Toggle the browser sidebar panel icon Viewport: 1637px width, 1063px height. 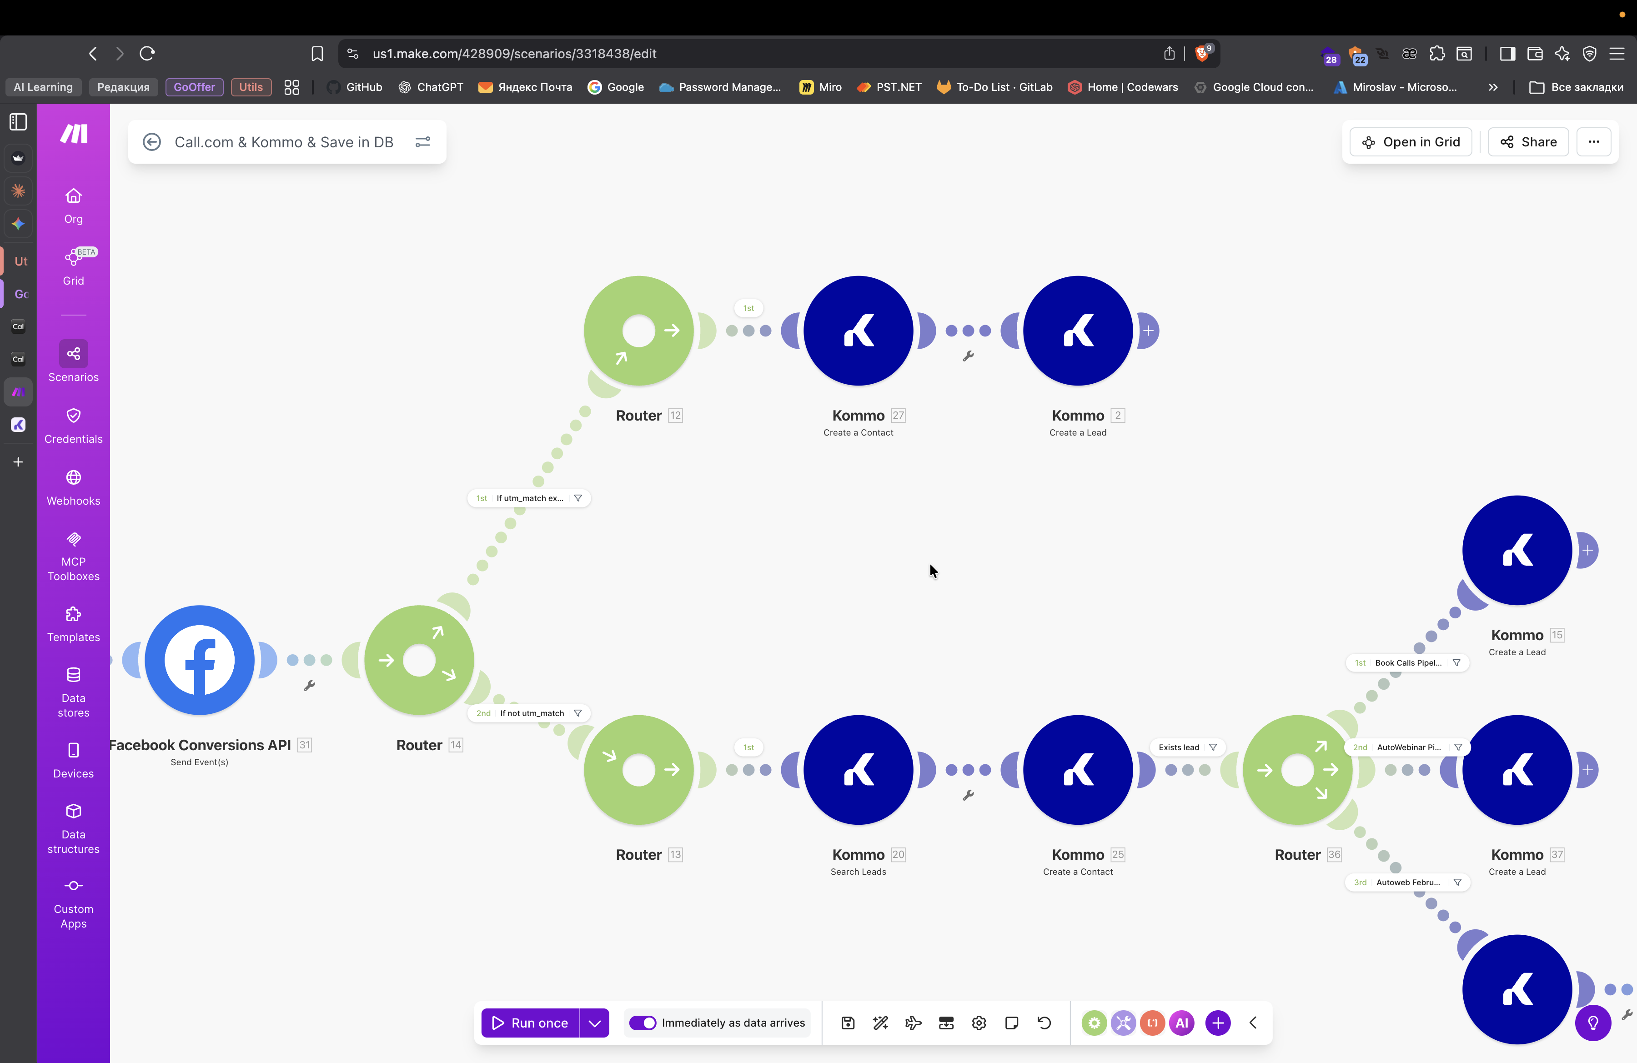[1507, 54]
